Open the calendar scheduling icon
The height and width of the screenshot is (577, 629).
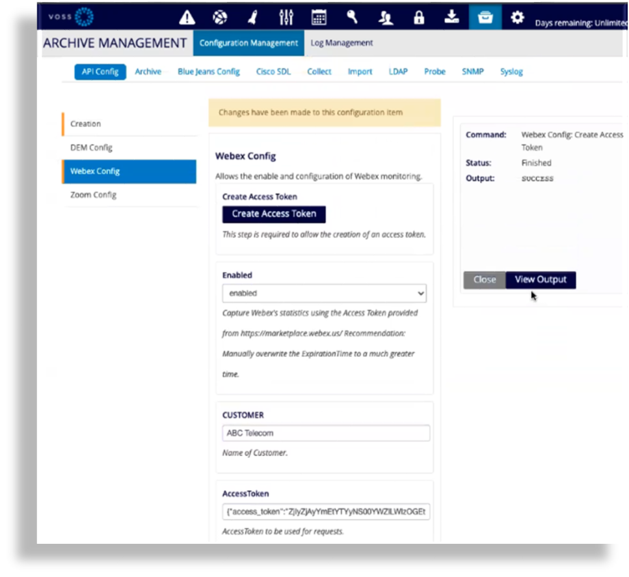(319, 18)
